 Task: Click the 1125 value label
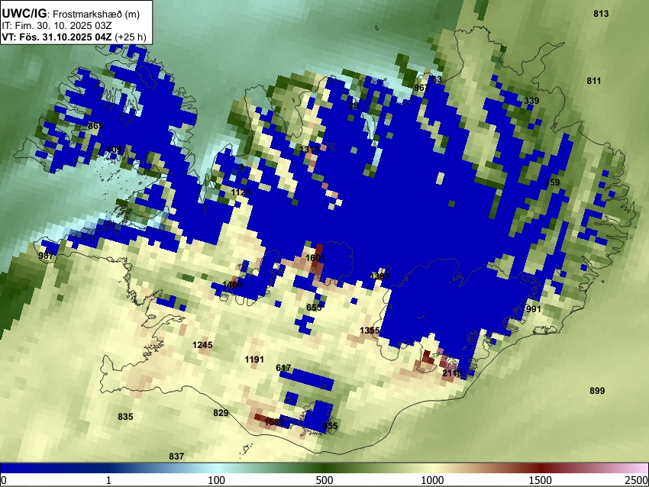pyautogui.click(x=241, y=192)
